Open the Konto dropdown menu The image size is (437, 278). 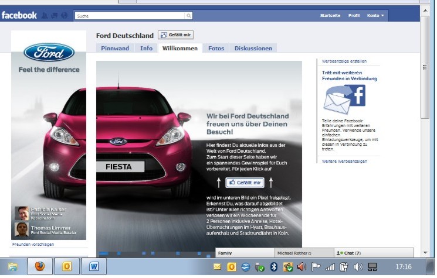tap(375, 16)
